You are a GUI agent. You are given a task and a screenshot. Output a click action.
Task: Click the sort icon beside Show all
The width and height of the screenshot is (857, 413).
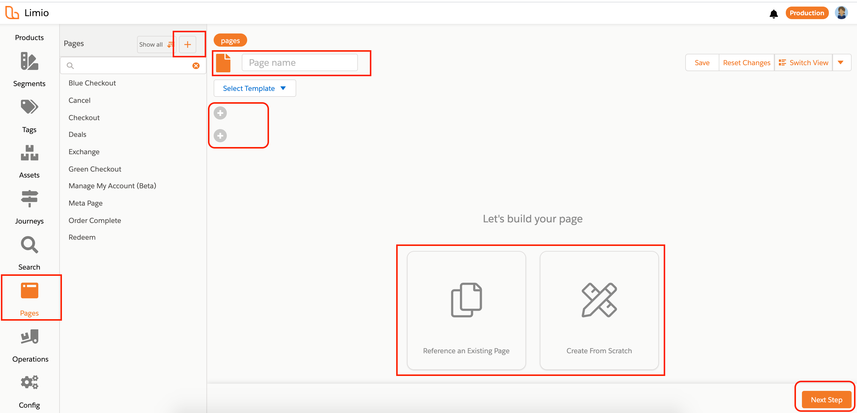[x=171, y=45]
